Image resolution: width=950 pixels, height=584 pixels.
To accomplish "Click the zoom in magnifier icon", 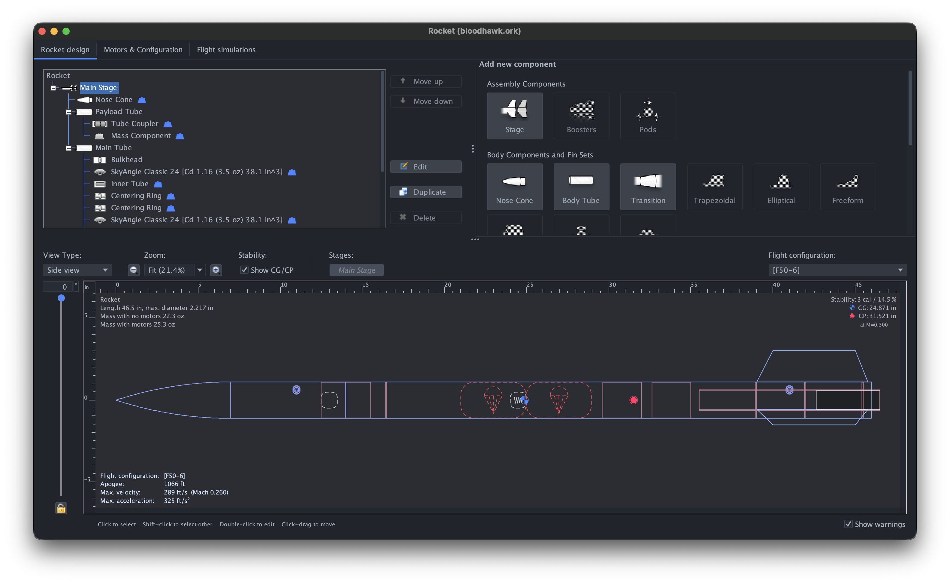I will pos(216,270).
